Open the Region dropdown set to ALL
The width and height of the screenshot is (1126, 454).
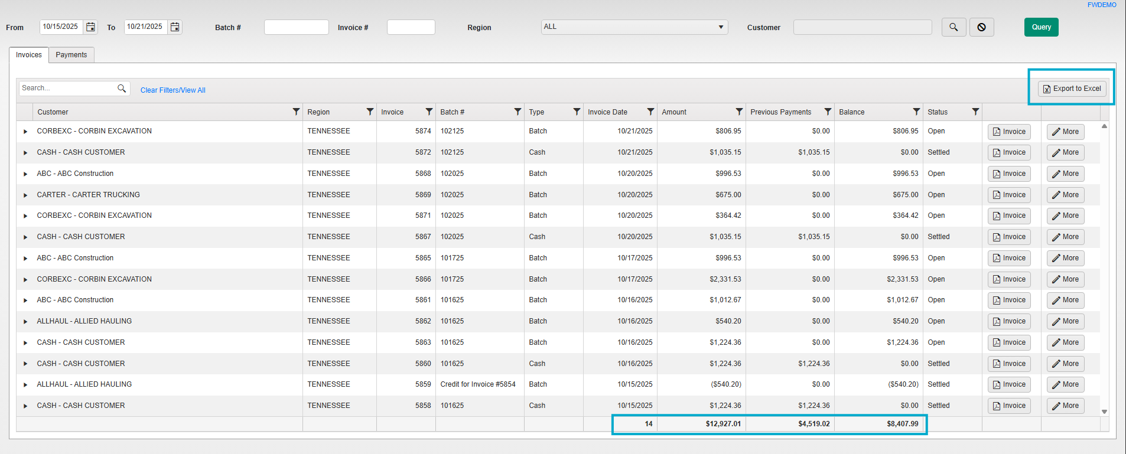coord(634,27)
